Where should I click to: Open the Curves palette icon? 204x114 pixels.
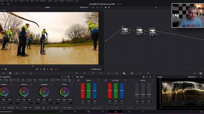tap(77, 73)
